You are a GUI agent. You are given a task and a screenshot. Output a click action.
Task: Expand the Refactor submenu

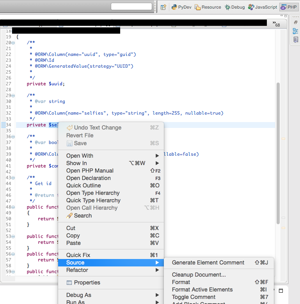pyautogui.click(x=111, y=270)
